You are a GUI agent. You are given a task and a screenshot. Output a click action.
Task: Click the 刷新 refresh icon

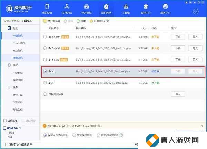click(x=78, y=21)
